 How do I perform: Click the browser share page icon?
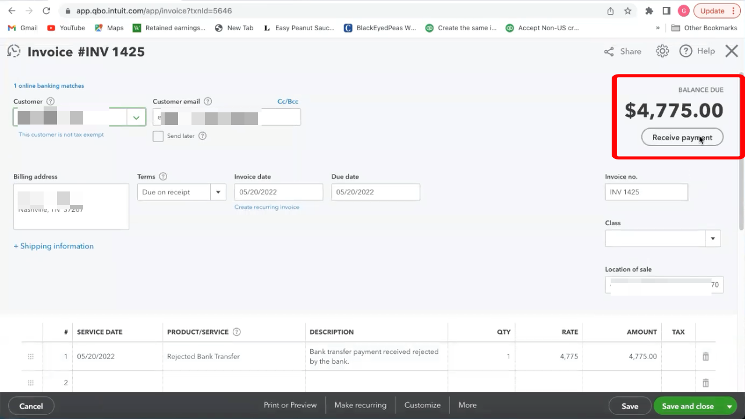pos(611,10)
